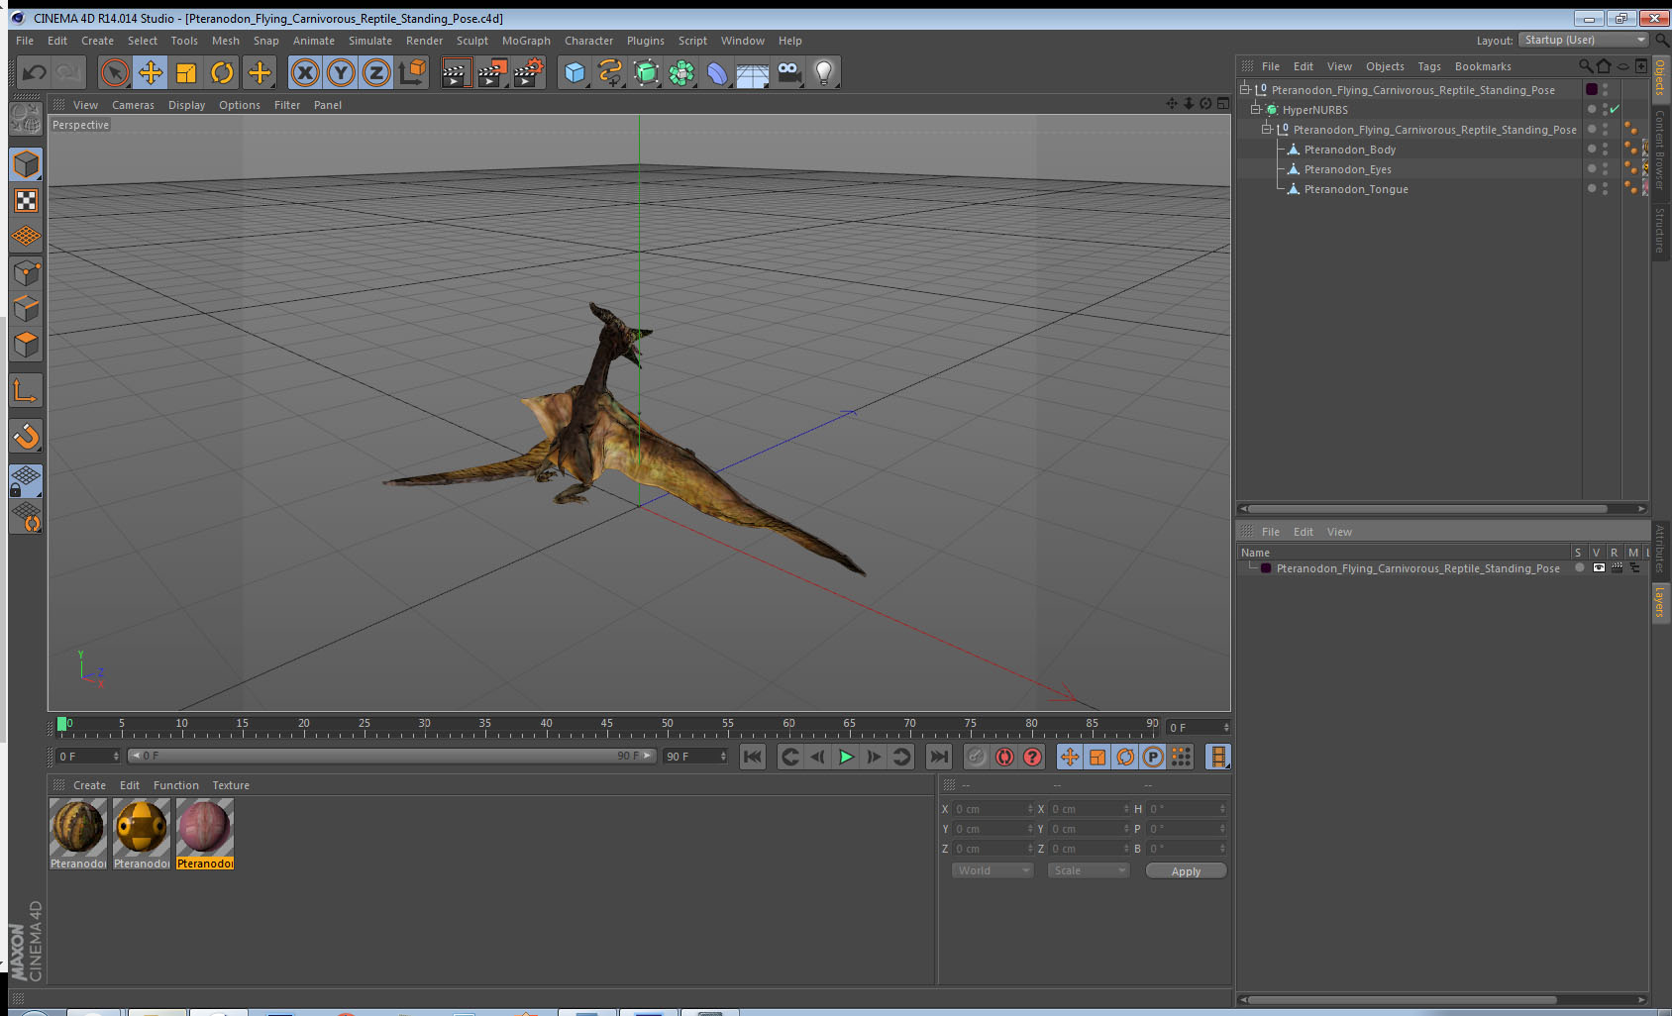Screen dimensions: 1672x1016
Task: Jump to the timeline's end frame
Action: [x=938, y=757]
